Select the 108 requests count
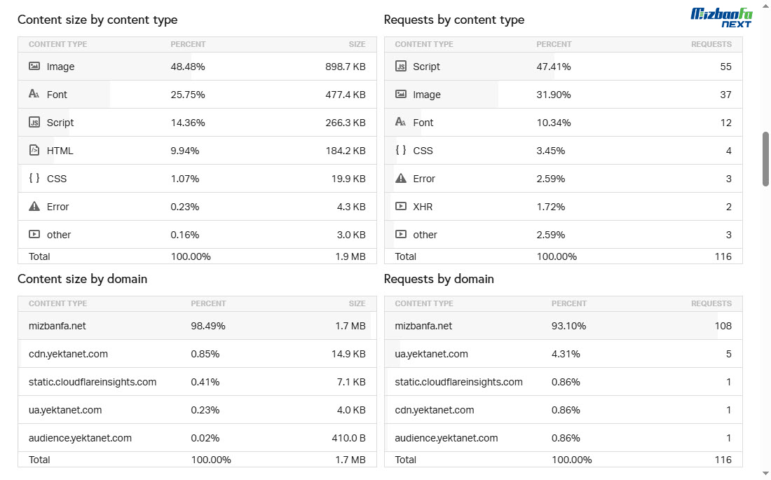The width and height of the screenshot is (771, 480). [x=723, y=326]
